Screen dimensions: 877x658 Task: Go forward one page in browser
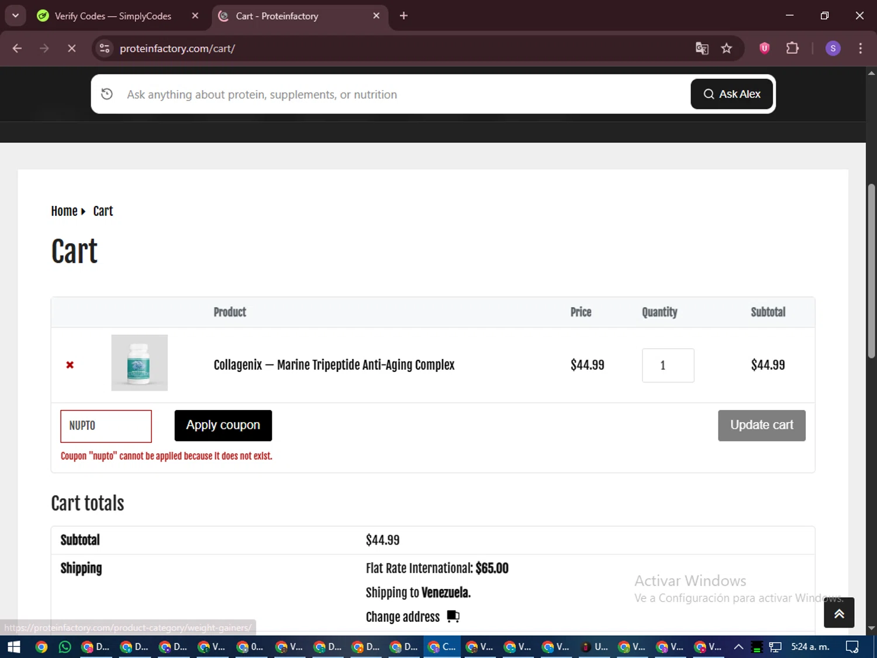(44, 49)
